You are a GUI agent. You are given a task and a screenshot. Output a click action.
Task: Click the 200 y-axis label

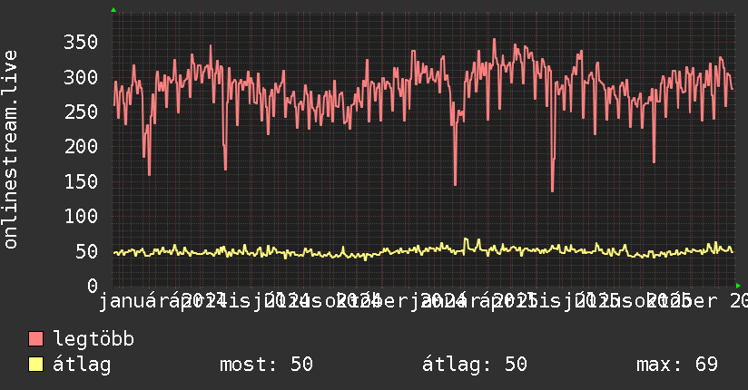point(81,146)
